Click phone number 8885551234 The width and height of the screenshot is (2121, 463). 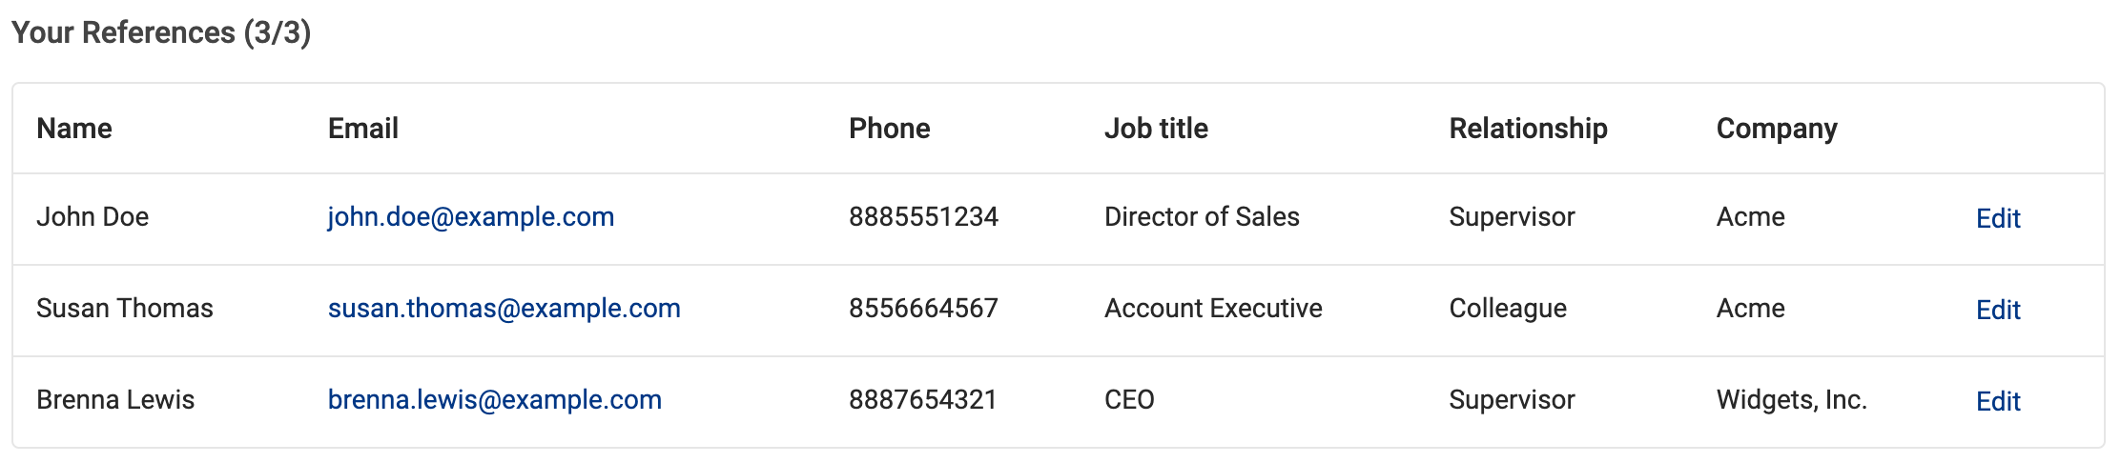click(x=924, y=217)
